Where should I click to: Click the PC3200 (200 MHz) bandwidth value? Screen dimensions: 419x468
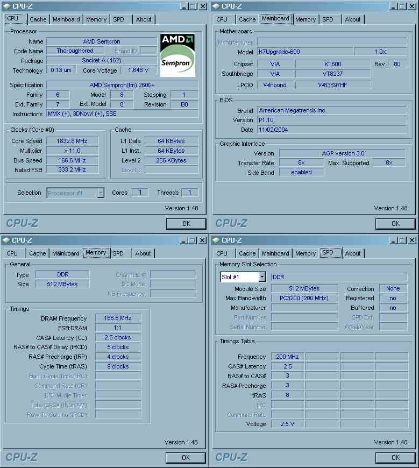point(304,298)
